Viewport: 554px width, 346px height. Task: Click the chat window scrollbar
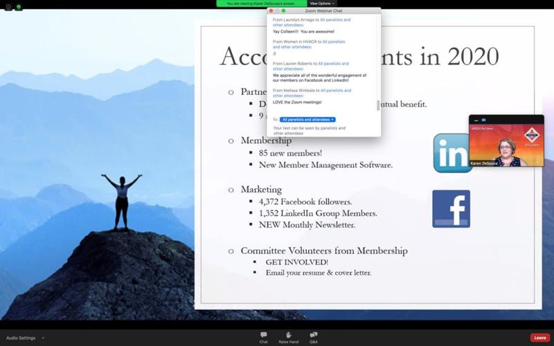(x=377, y=105)
